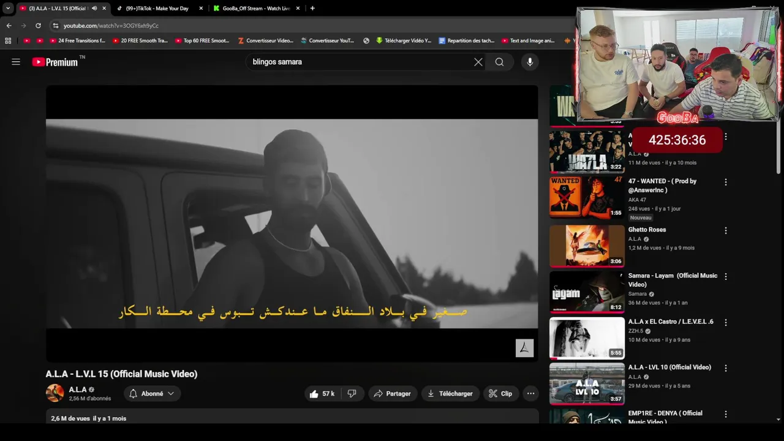Click the Clip button
The image size is (784, 441).
(500, 394)
